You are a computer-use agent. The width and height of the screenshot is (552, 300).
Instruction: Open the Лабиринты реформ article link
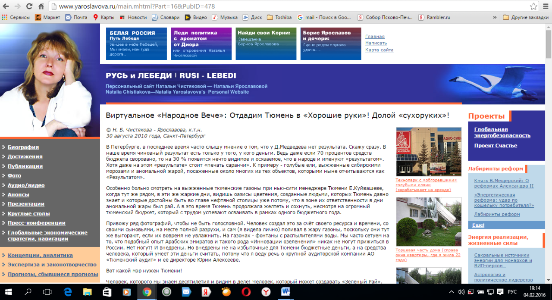tap(497, 214)
